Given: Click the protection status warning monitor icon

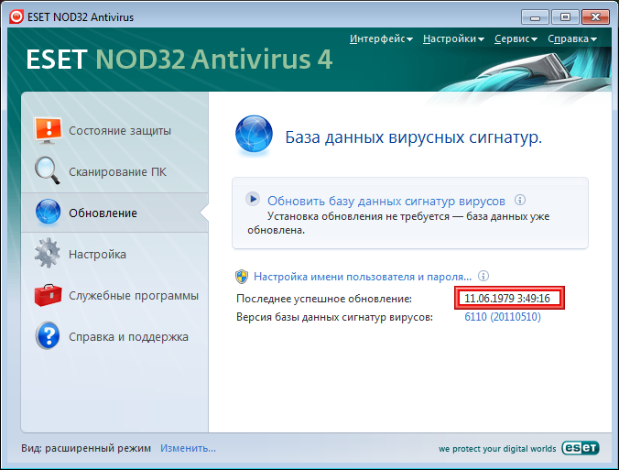Looking at the screenshot, I should (48, 130).
